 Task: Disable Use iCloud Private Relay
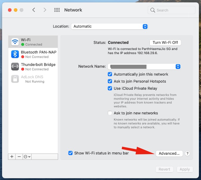(x=110, y=89)
